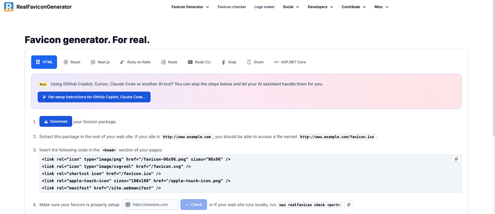Click the Node hexagon icon

pos(163,62)
